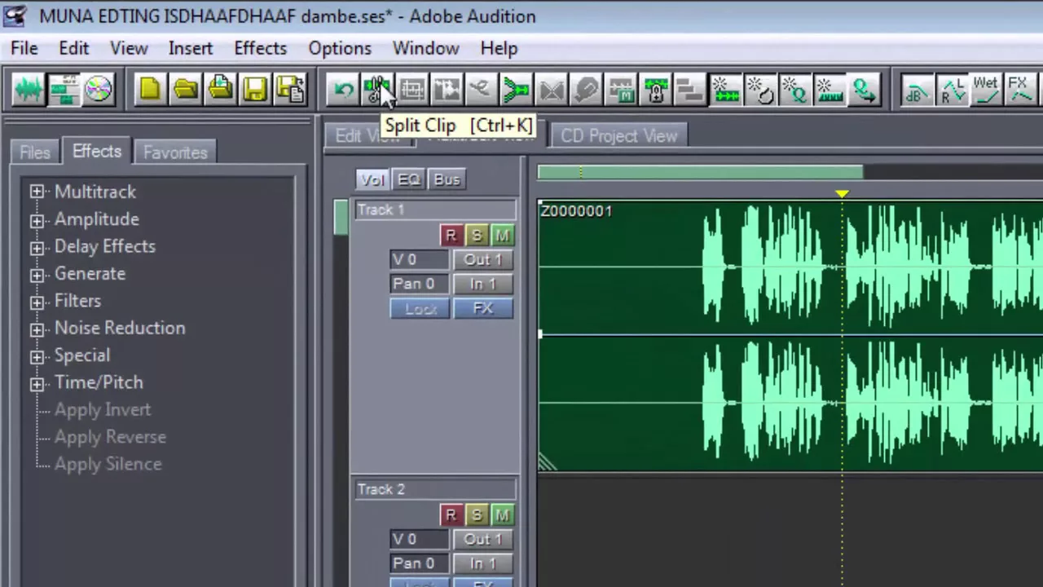Solo Track 2 with S button
The width and height of the screenshot is (1043, 587).
pyautogui.click(x=477, y=515)
